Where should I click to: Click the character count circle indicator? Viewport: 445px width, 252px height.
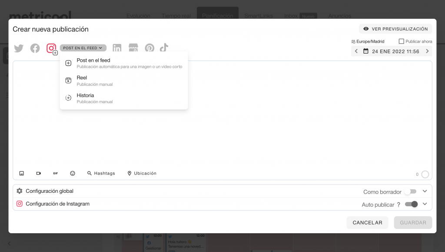click(425, 175)
